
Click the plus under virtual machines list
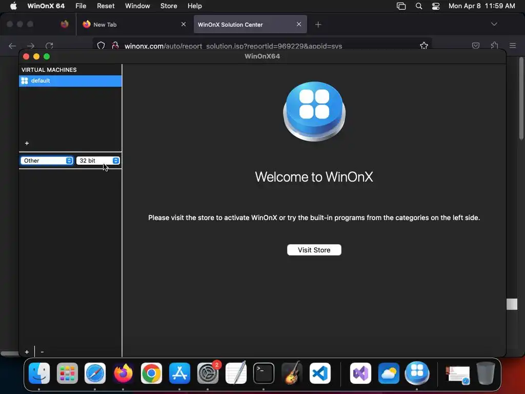[27, 144]
